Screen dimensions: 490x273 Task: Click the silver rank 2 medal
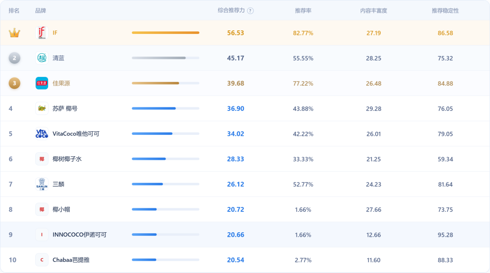pyautogui.click(x=15, y=58)
